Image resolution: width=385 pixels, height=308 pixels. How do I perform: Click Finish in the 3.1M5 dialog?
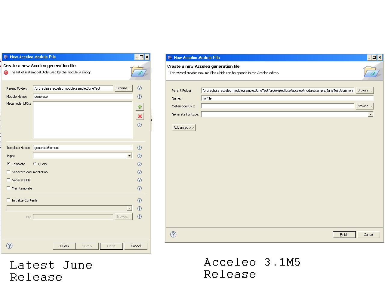coord(344,235)
